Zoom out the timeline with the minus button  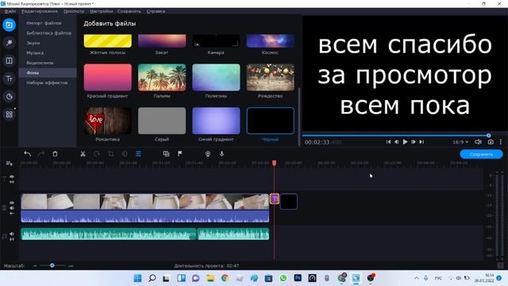35,266
